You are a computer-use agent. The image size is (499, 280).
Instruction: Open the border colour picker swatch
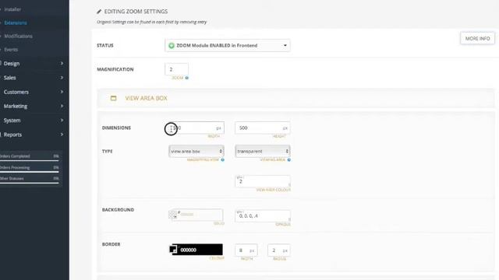coord(173,250)
